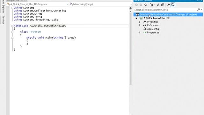
Task: Click the magnifier search icon in Solution Explorer
Action: pos(198,10)
